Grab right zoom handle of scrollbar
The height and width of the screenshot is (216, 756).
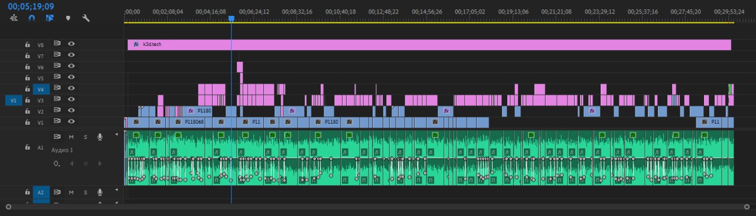[x=747, y=207]
